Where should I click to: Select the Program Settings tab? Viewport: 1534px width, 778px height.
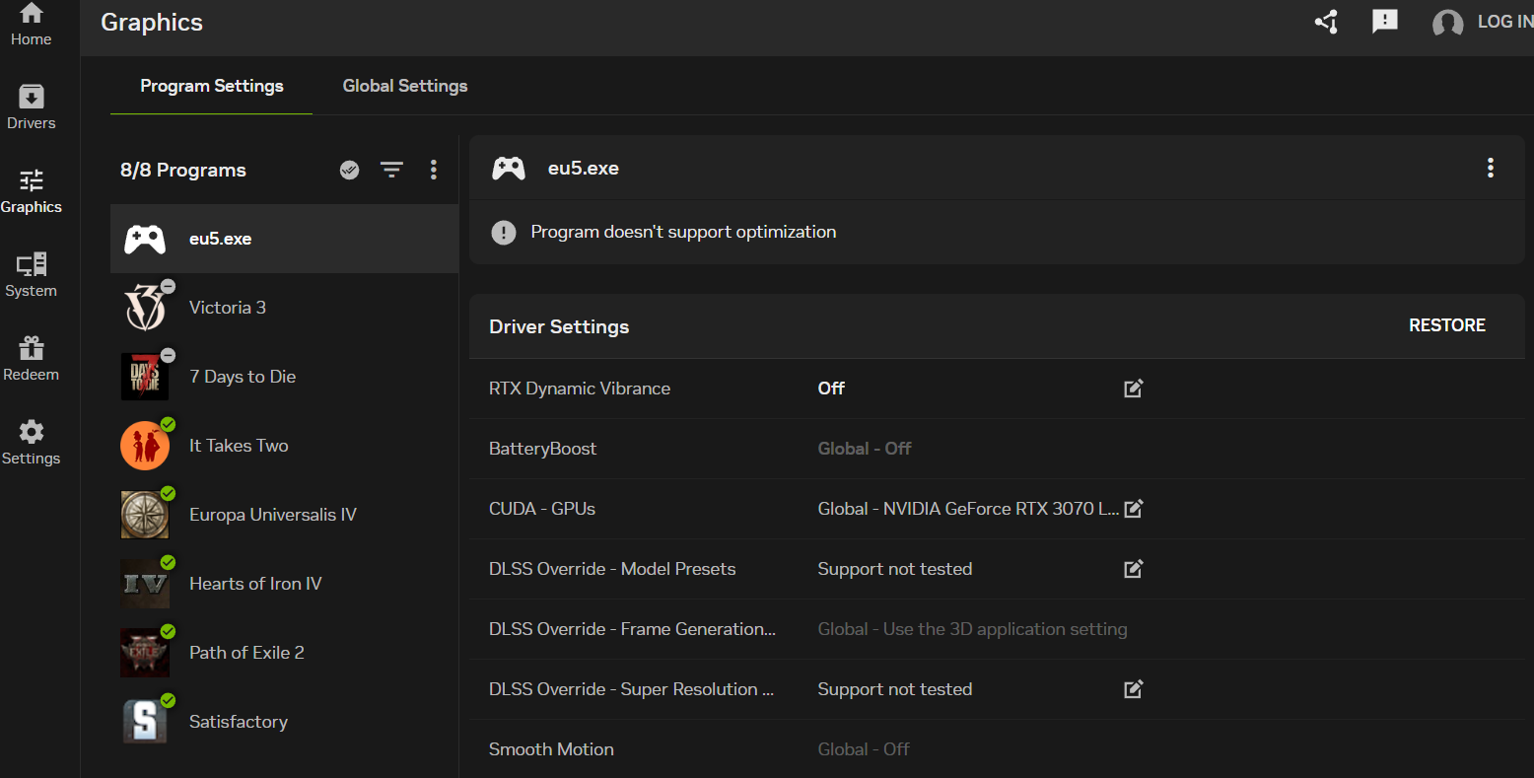(211, 86)
